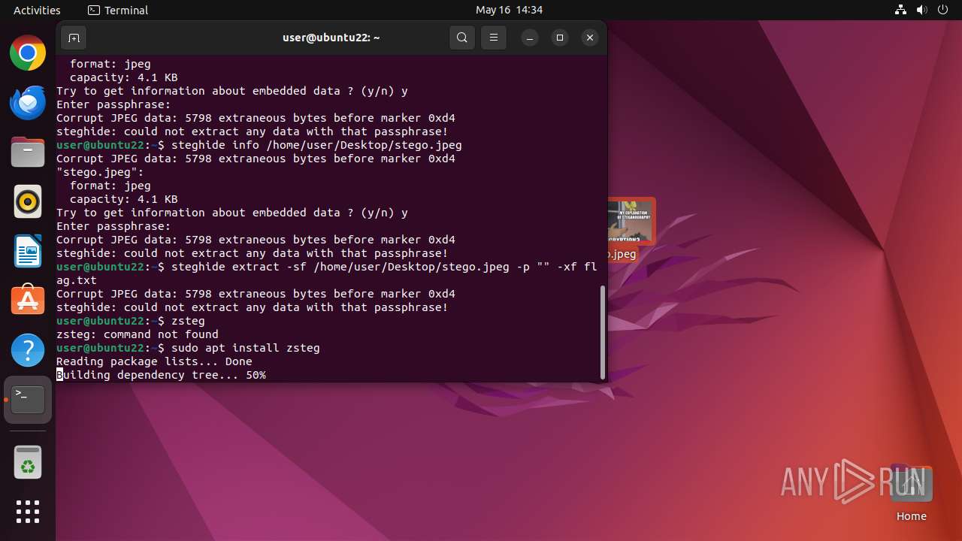The width and height of the screenshot is (962, 541).
Task: Close the terminal window
Action: (590, 38)
